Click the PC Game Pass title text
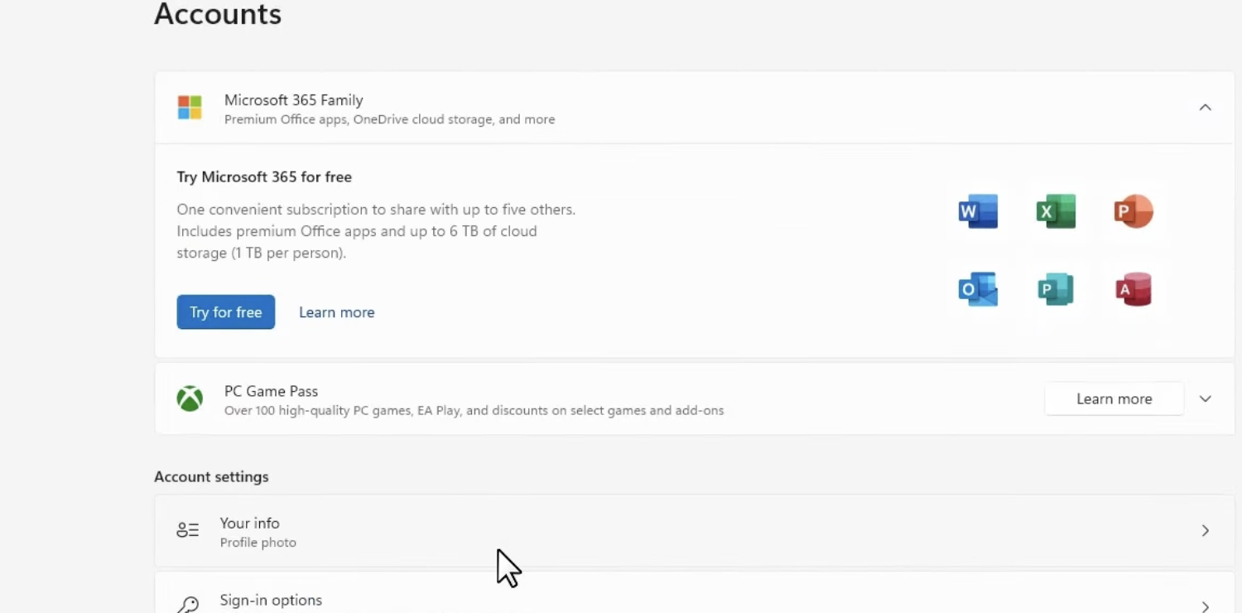 pos(272,391)
